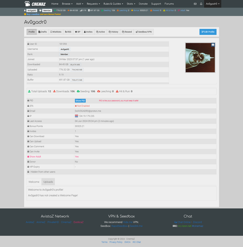This screenshot has width=243, height=247.
Task: Click the Seeding 106 status bar item
Action: click(x=108, y=10)
